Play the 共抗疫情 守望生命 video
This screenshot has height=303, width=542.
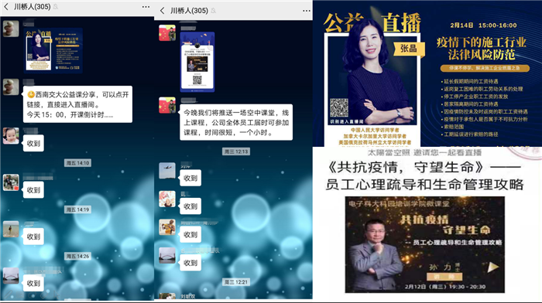(x=492, y=267)
